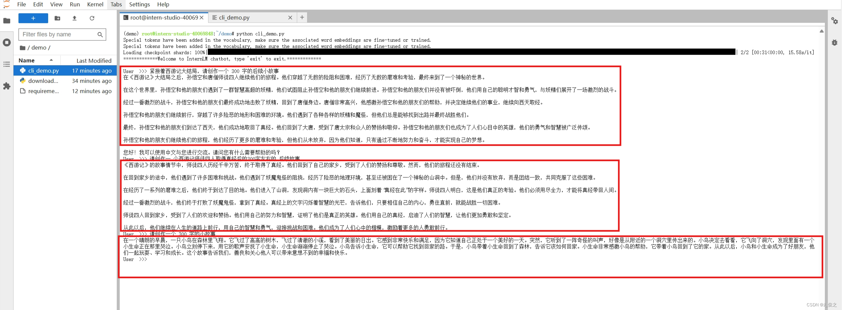The height and width of the screenshot is (310, 842).
Task: Open the Kernel menu
Action: coord(95,4)
